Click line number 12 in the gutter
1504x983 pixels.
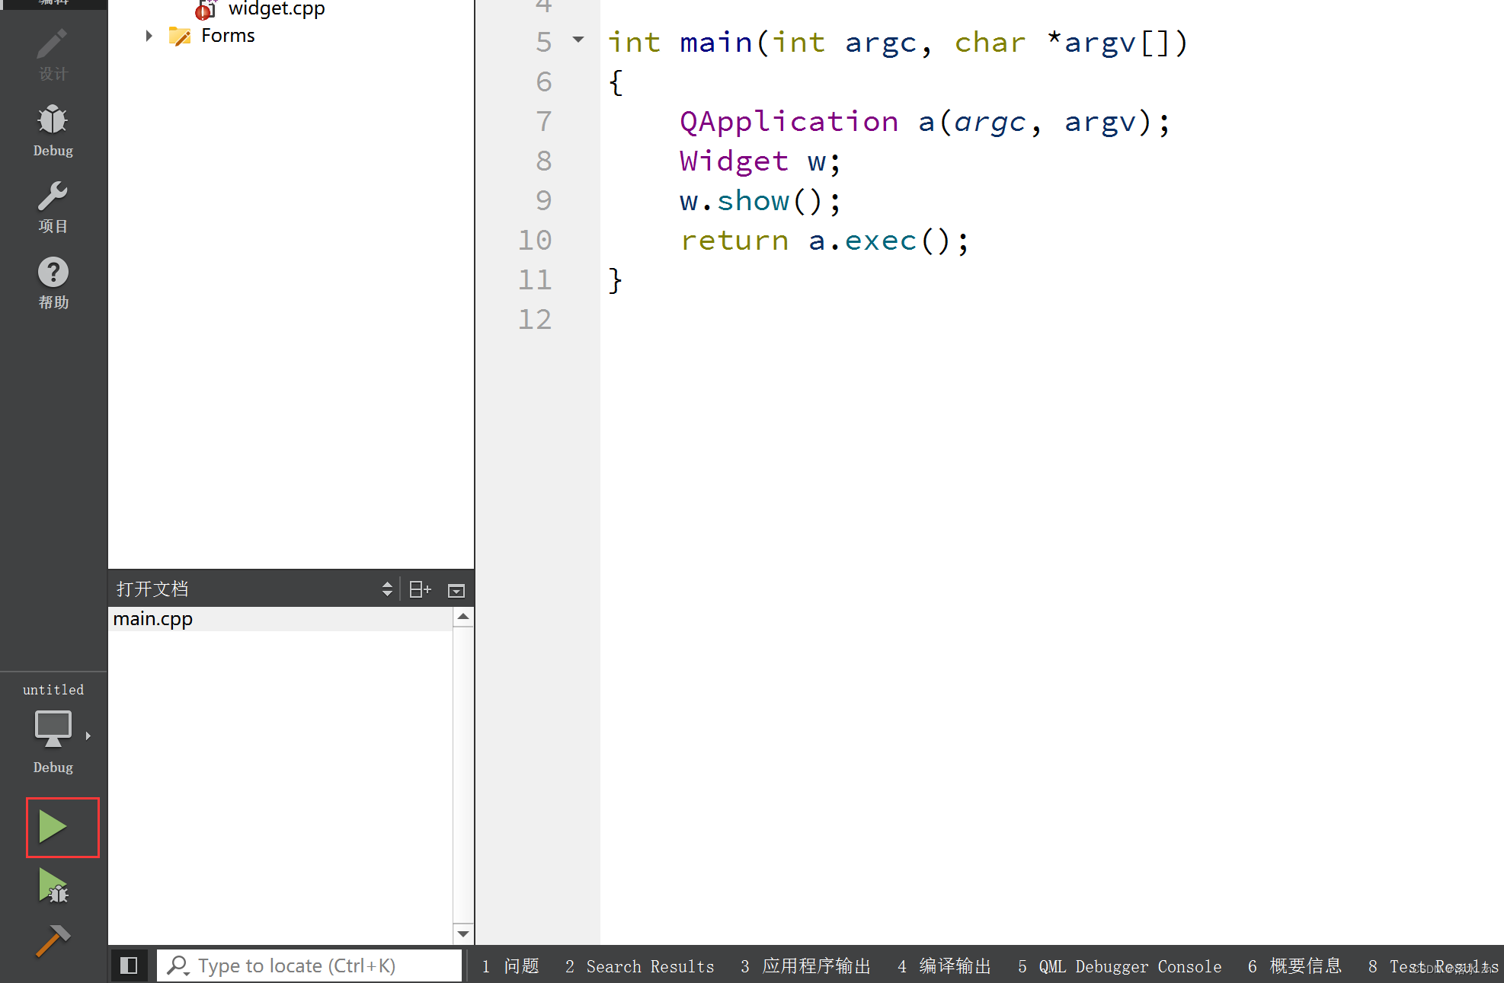pyautogui.click(x=534, y=319)
